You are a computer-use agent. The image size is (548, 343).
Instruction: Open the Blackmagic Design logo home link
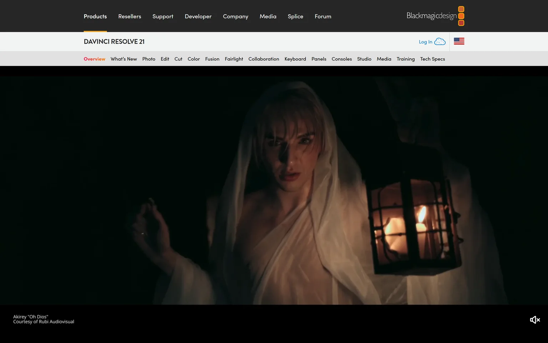coord(435,16)
